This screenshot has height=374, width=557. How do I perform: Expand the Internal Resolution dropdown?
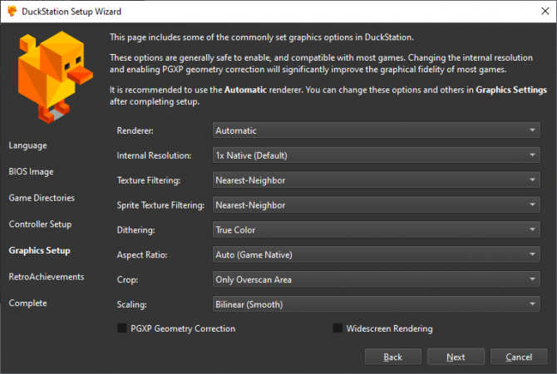(376, 155)
